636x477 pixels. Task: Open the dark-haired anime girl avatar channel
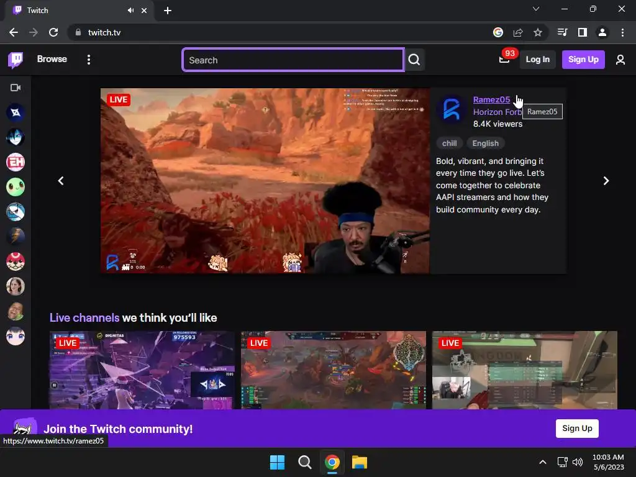coord(16,336)
